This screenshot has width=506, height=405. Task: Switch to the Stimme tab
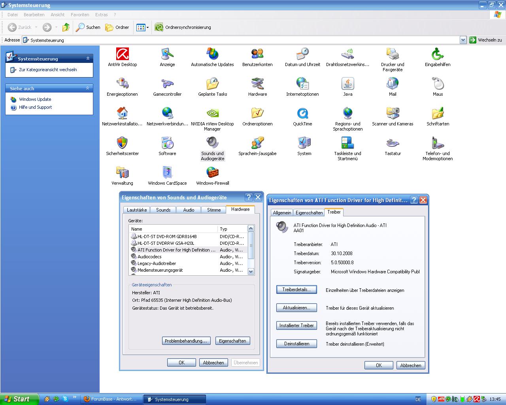pos(214,210)
